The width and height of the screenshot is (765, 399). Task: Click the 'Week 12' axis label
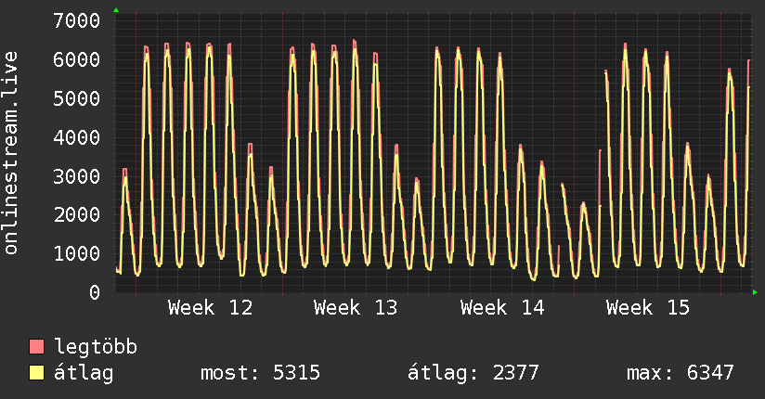tap(210, 308)
